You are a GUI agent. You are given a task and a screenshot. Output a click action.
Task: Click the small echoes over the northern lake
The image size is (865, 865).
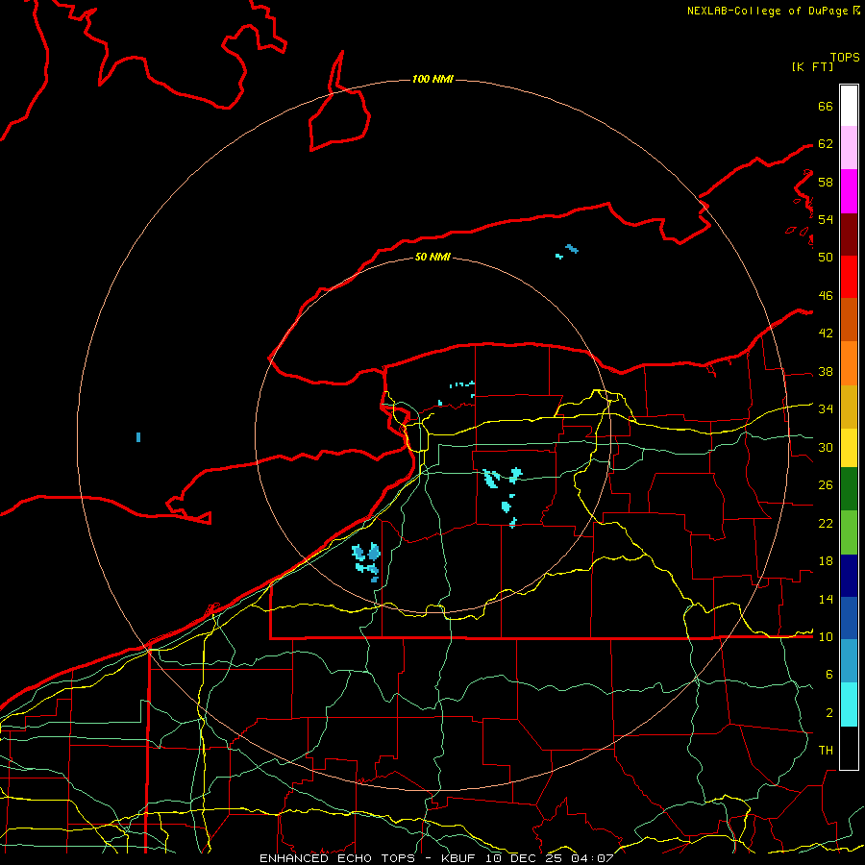(567, 251)
